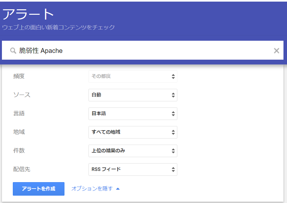Open the 配信先 dropdown (RSS フィード)

133,170
